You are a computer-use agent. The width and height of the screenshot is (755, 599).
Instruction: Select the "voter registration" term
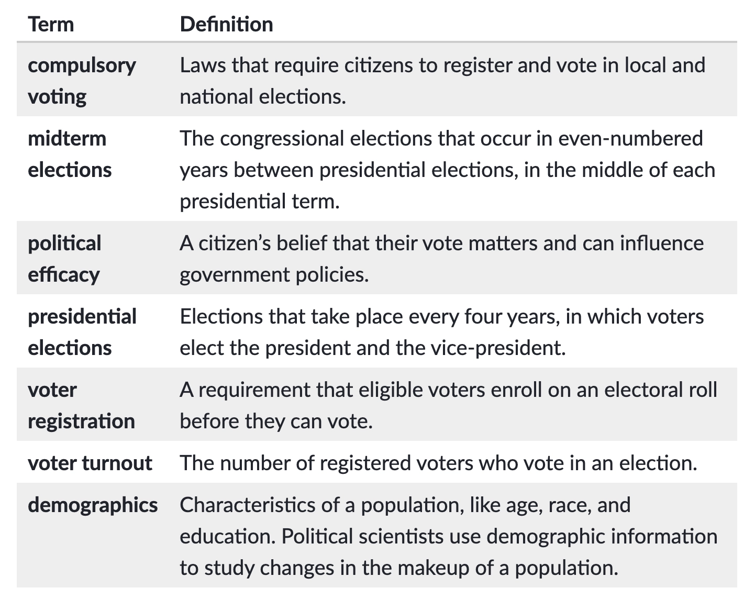81,405
